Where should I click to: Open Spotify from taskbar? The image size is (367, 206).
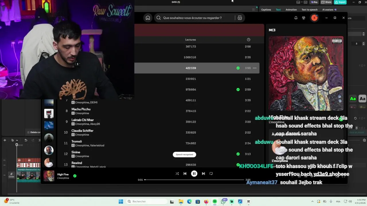coord(215,201)
